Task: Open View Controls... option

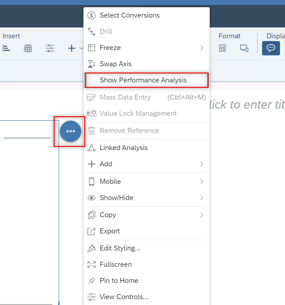Action: click(x=147, y=297)
